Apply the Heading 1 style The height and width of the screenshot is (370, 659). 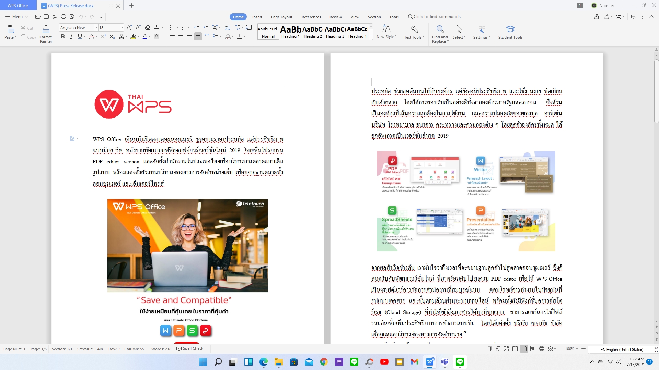point(290,32)
